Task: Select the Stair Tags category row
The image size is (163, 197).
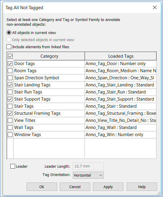Action: [x=49, y=106]
